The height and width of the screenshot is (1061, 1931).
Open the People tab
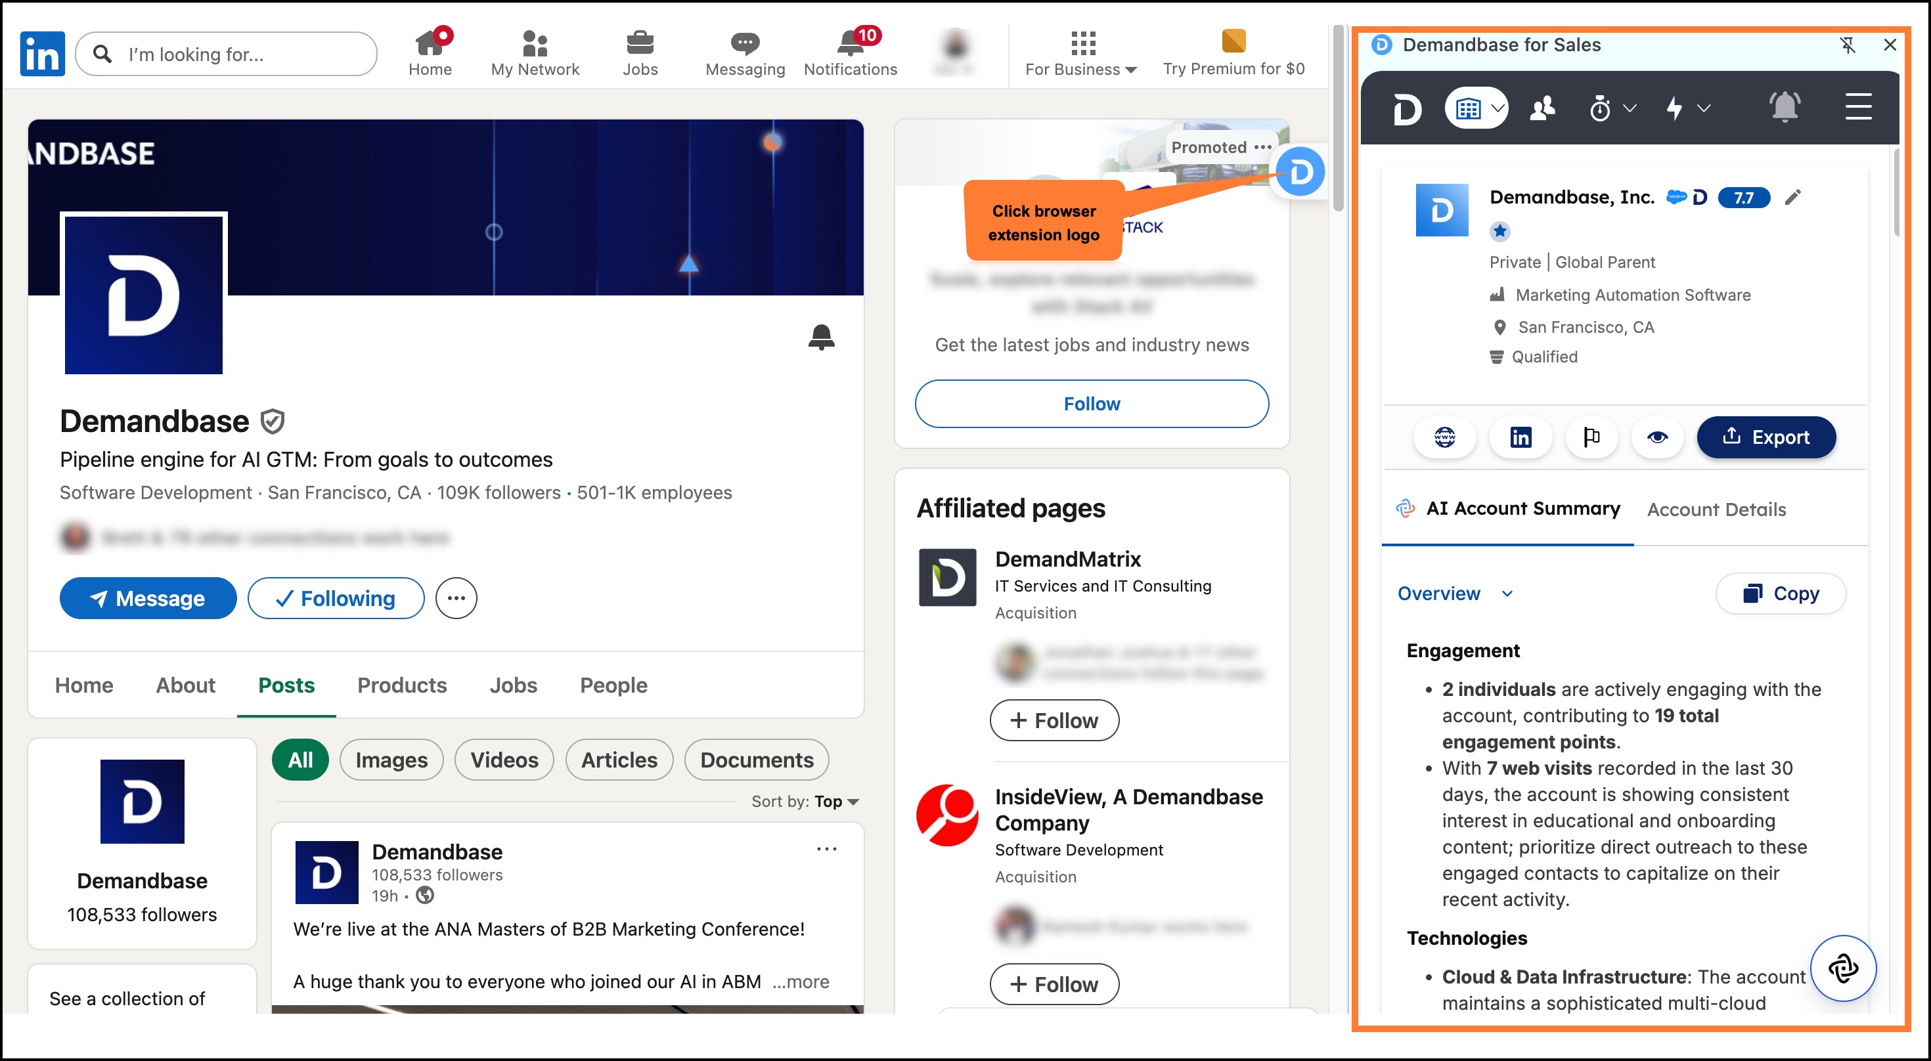coord(613,685)
